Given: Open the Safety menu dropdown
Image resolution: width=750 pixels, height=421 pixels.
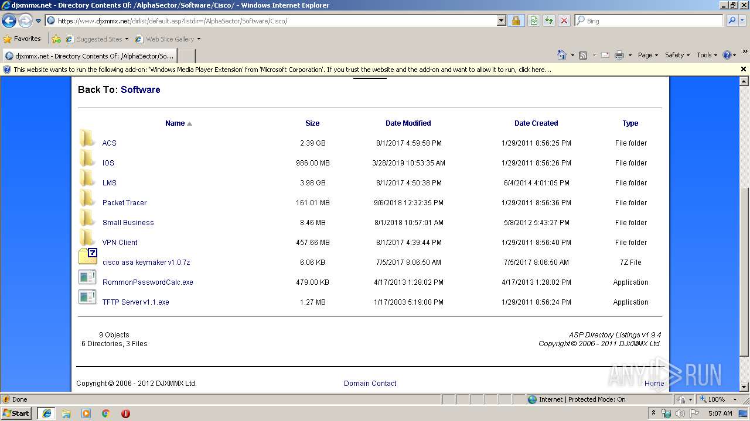Looking at the screenshot, I should pyautogui.click(x=677, y=55).
